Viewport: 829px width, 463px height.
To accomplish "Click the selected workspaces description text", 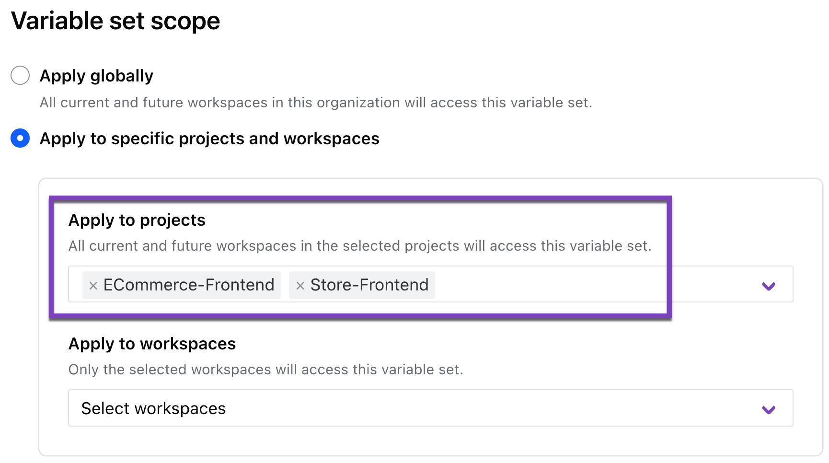I will (265, 370).
